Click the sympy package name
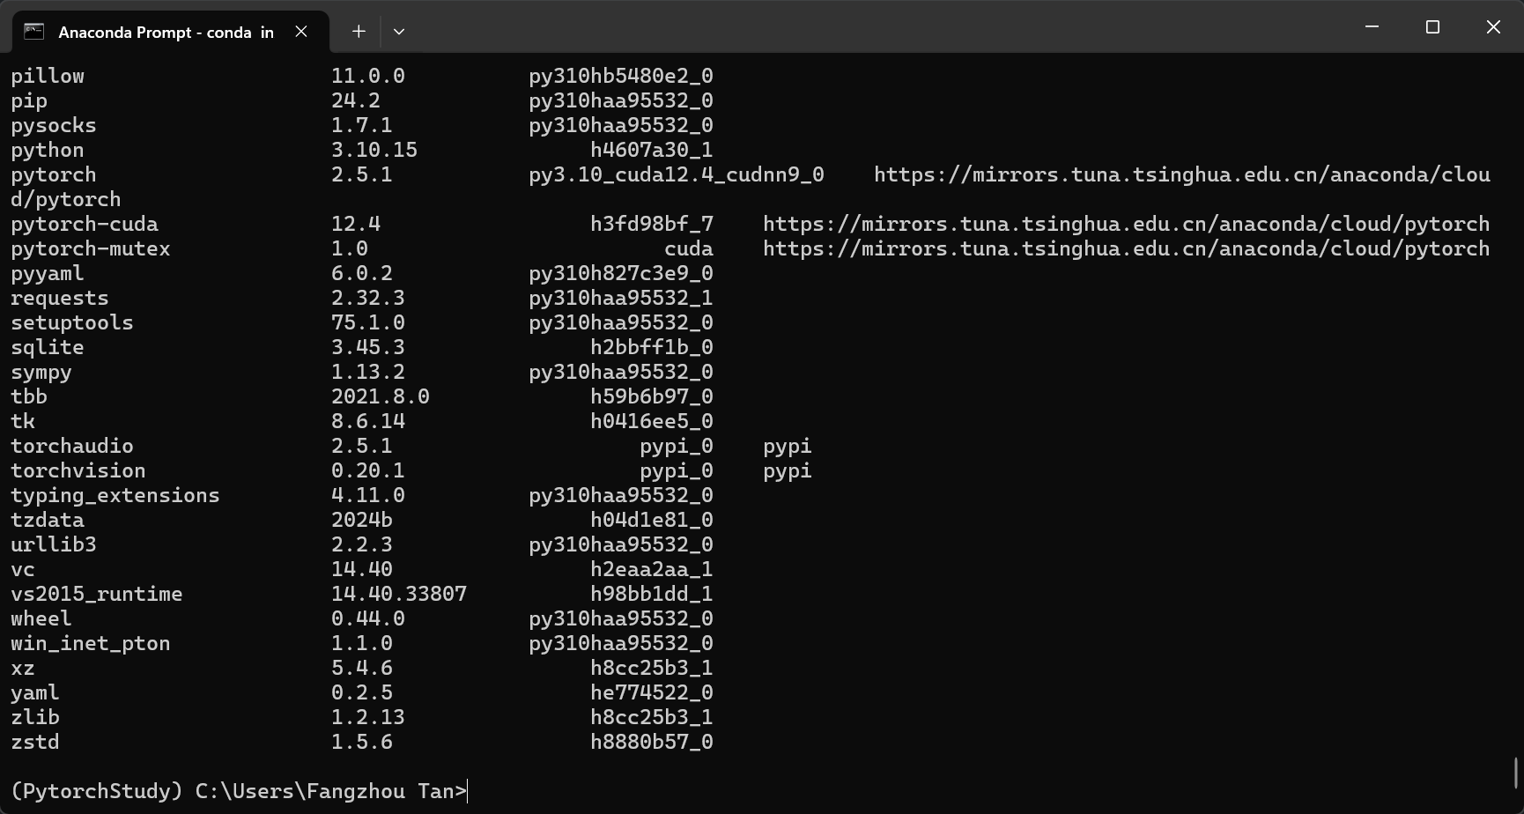This screenshot has width=1524, height=814. coord(41,372)
